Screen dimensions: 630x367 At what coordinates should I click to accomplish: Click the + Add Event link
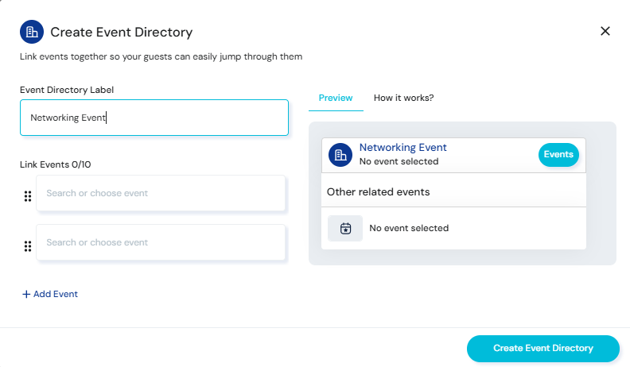[50, 294]
